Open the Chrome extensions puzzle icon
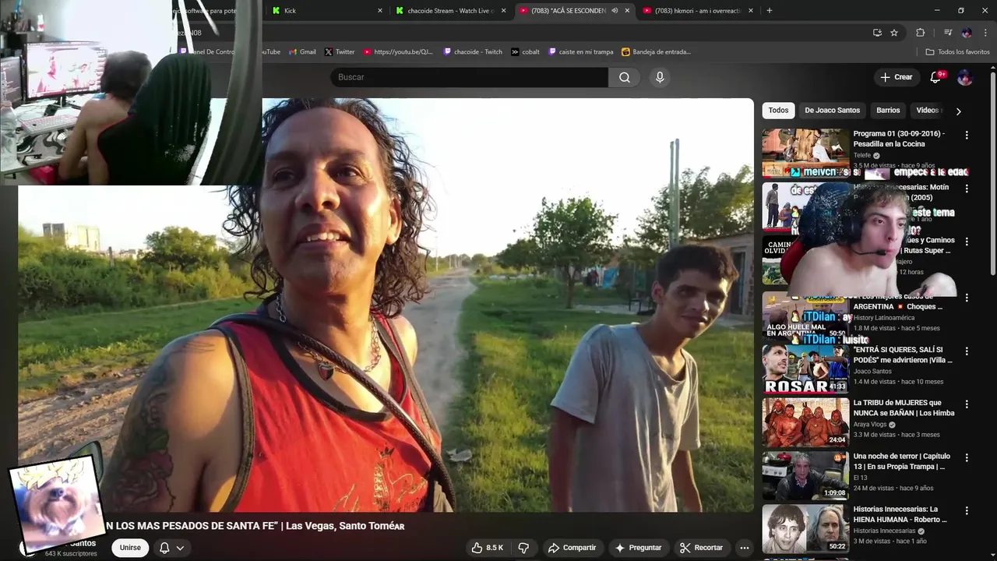Viewport: 997px width, 561px height. (920, 33)
